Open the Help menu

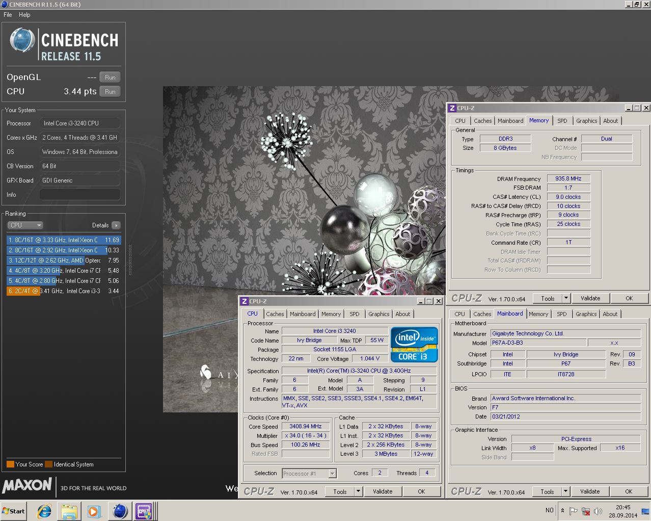24,15
